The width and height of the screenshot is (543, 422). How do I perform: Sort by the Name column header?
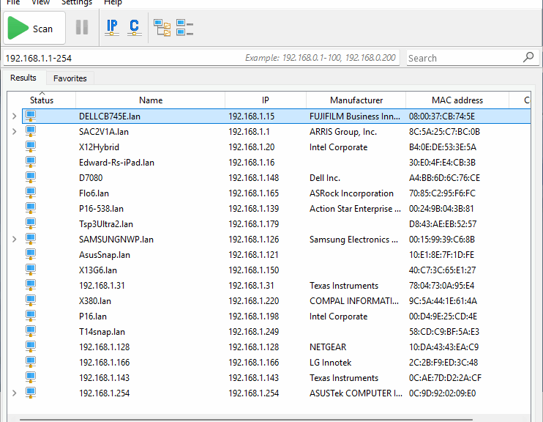point(151,100)
